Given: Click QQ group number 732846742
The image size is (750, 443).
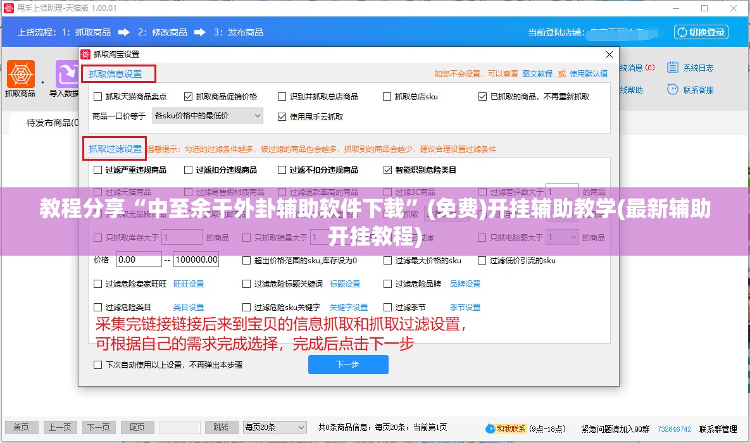Looking at the screenshot, I should point(675,429).
